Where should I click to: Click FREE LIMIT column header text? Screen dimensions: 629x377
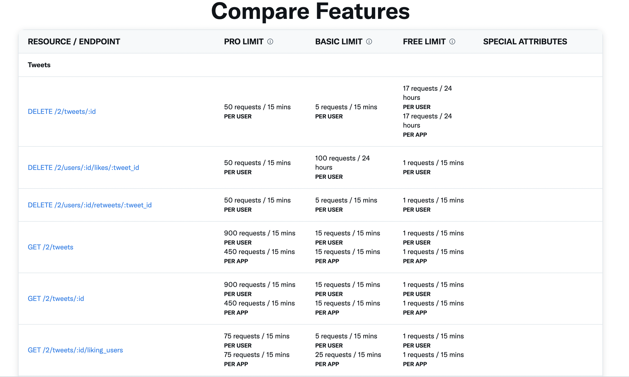424,42
